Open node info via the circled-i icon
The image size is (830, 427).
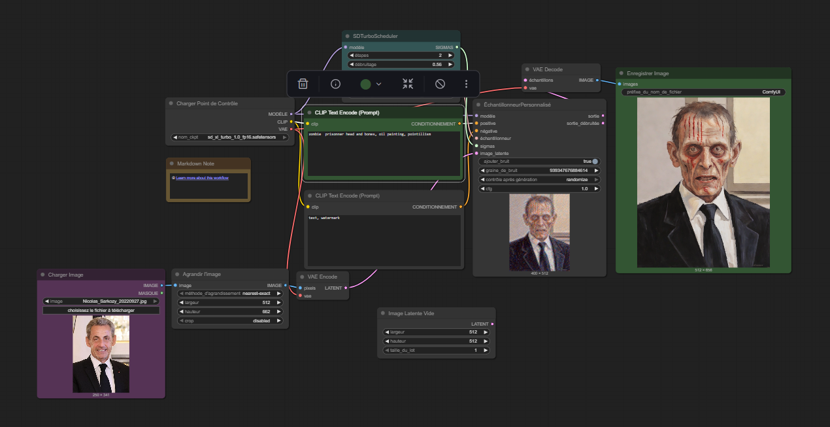point(336,84)
